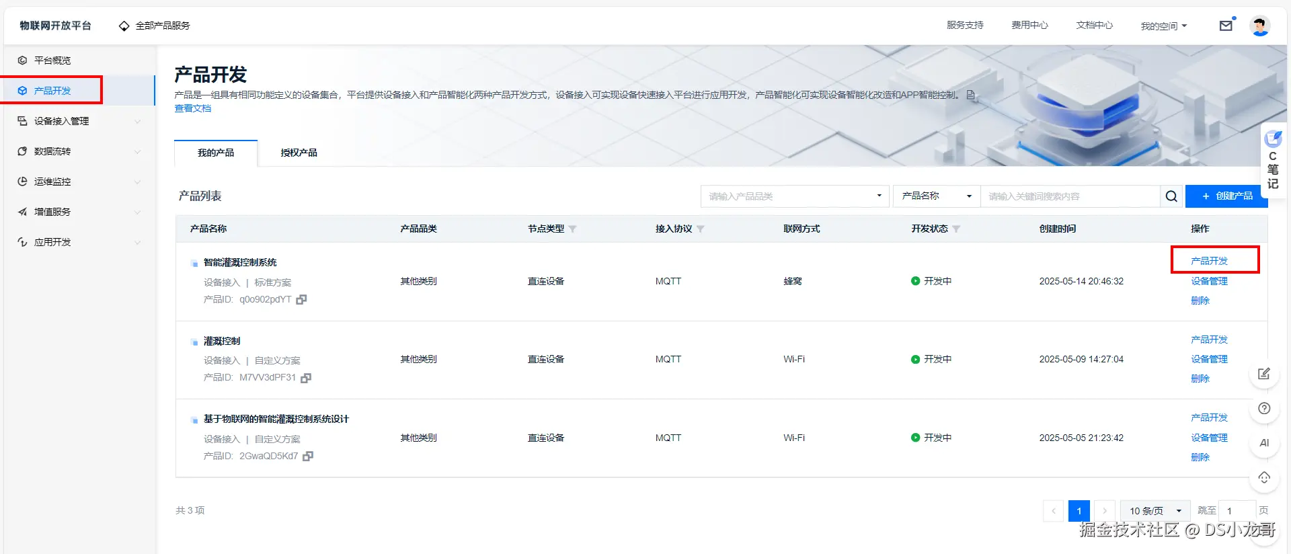Go to pagination page 1
This screenshot has width=1291, height=554.
(x=1079, y=511)
